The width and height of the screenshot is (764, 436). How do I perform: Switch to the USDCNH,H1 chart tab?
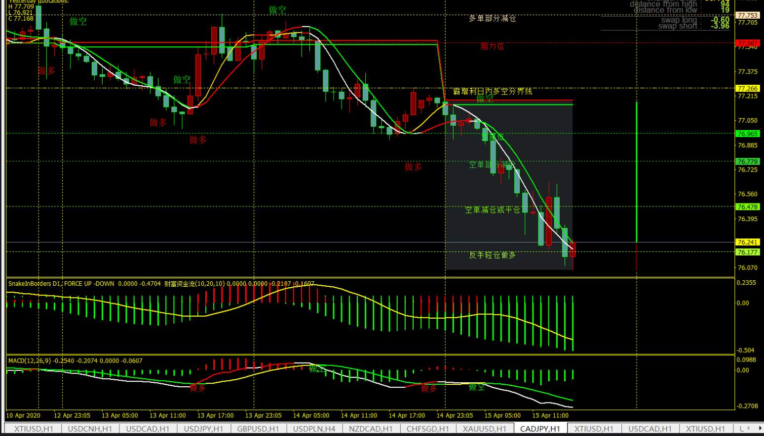pos(90,429)
